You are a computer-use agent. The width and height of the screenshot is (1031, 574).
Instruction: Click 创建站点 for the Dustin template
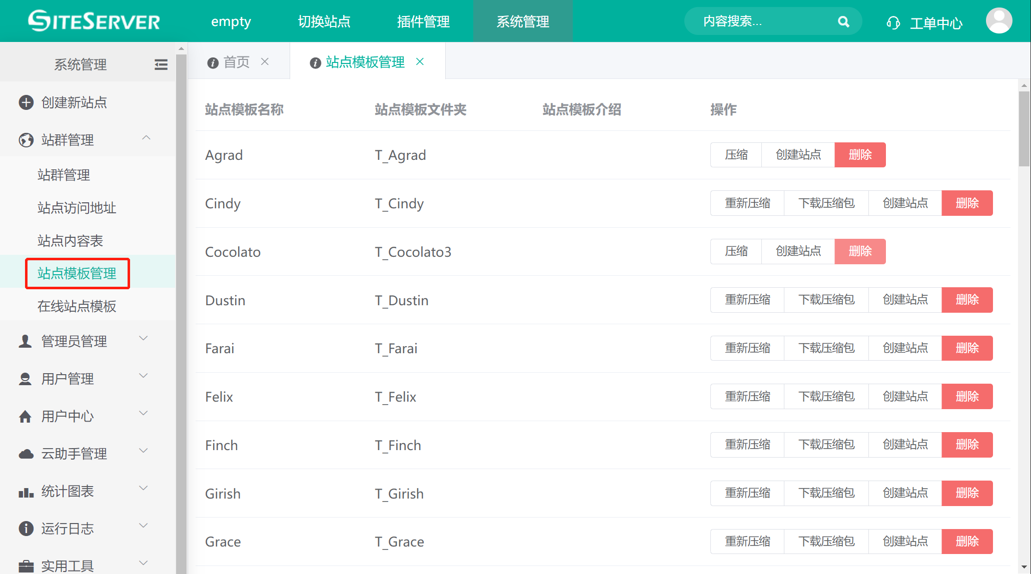pyautogui.click(x=905, y=300)
